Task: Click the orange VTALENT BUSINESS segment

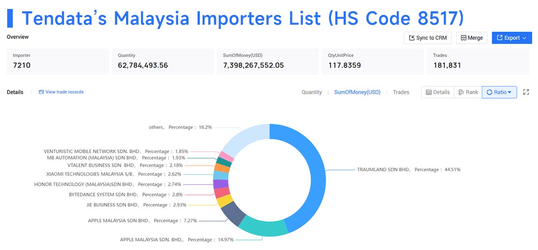Action: 222,168
